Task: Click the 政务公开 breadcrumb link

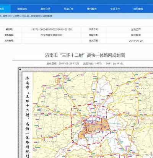Action: [x=8, y=16]
